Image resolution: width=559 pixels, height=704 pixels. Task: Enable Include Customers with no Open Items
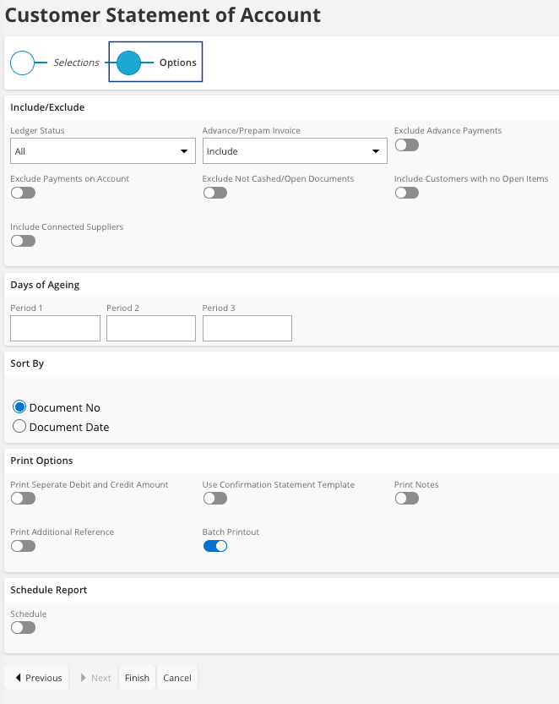tap(406, 193)
